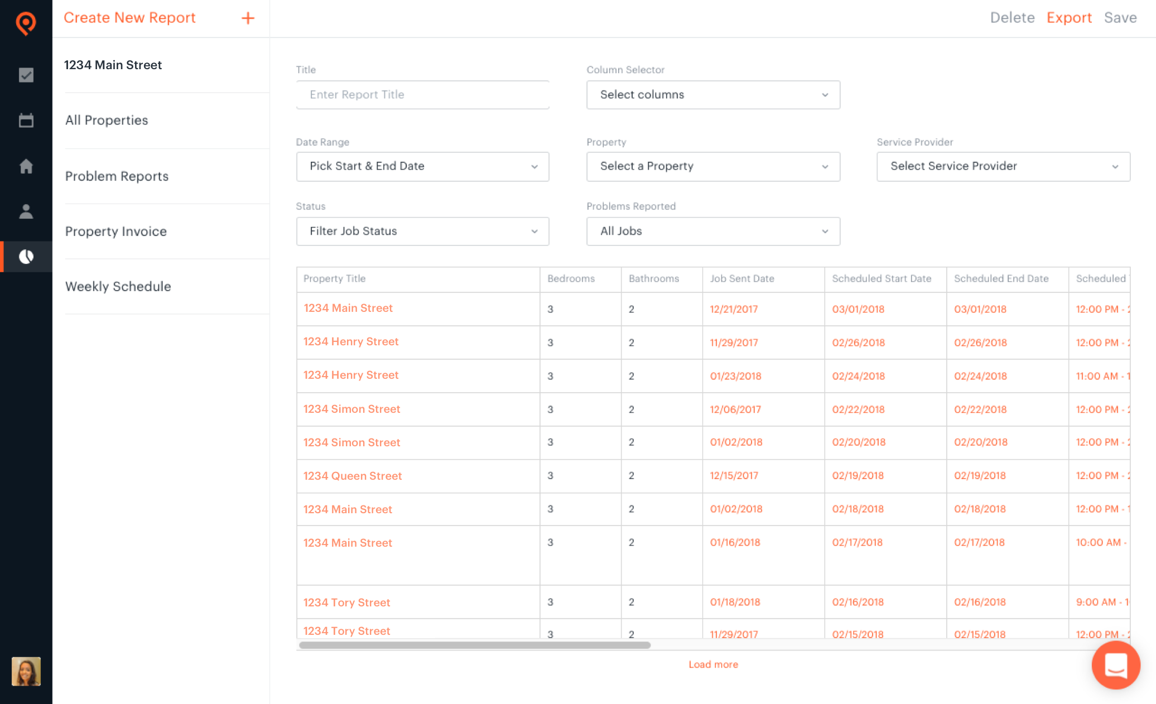Click the clock/reports icon in sidebar
The height and width of the screenshot is (704, 1156).
click(x=26, y=255)
